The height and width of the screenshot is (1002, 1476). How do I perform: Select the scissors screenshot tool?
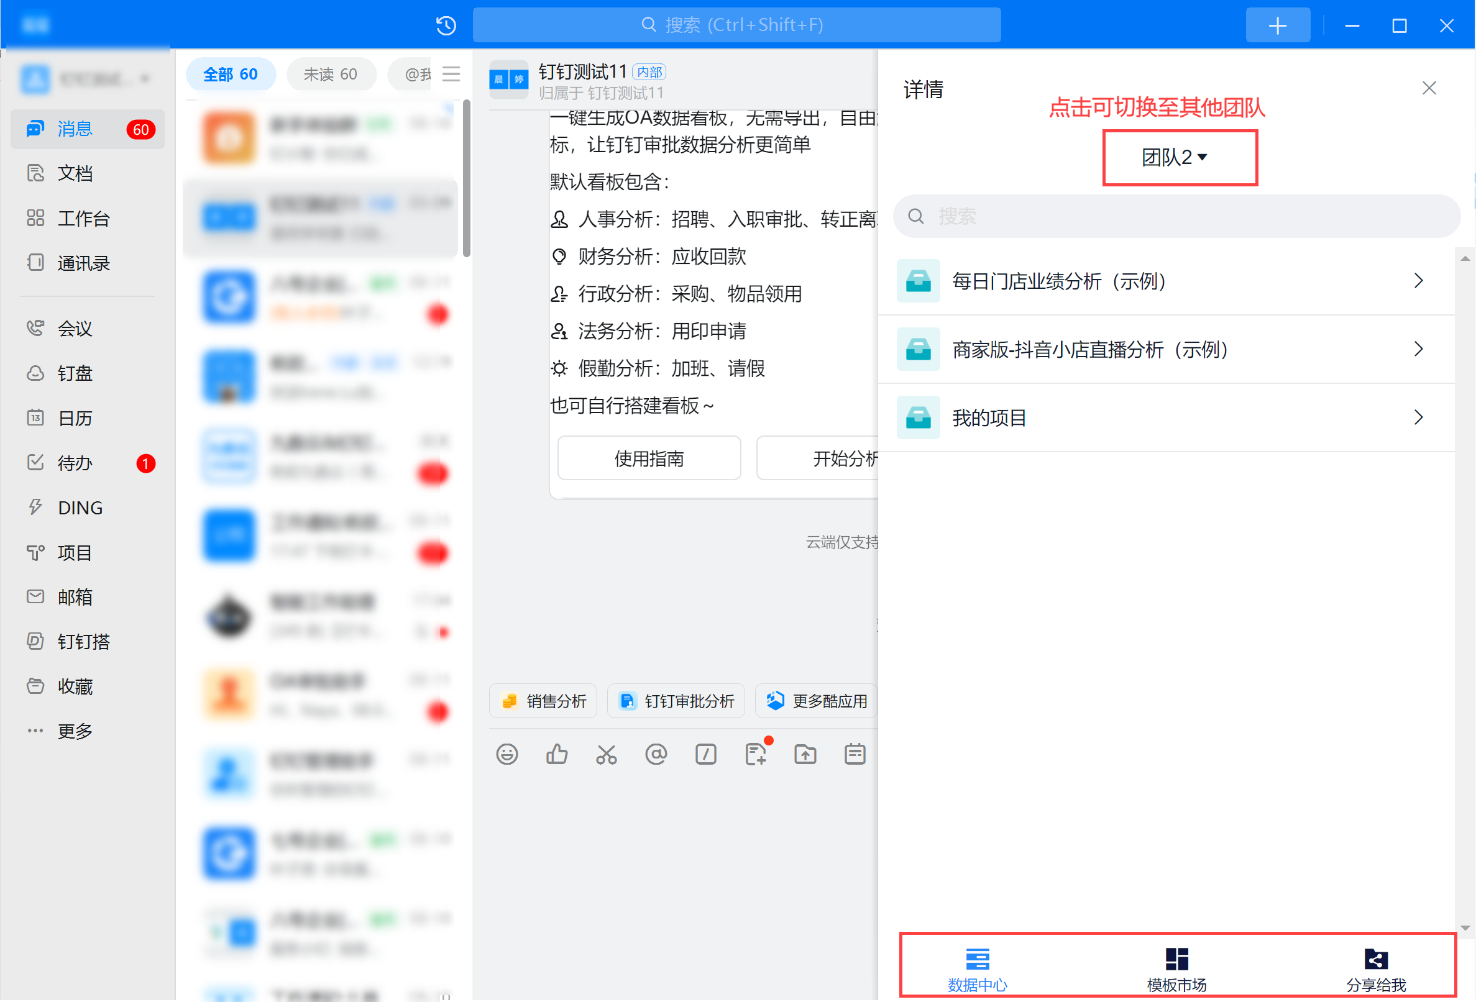[x=607, y=754]
